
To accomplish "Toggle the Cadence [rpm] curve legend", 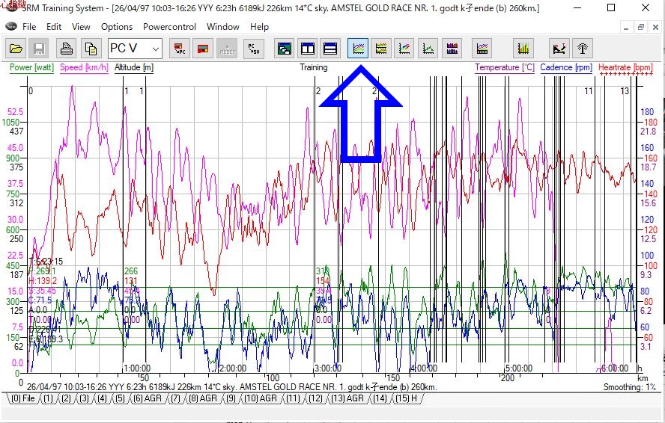I will [566, 67].
